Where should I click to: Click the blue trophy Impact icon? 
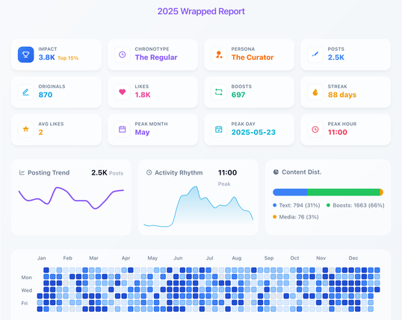pos(25,54)
